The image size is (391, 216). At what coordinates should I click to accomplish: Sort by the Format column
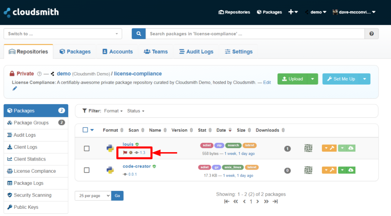click(x=113, y=130)
